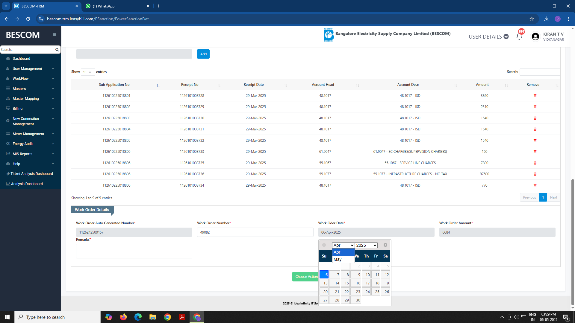
Task: Pick date 15 in the calendar
Action: (345, 283)
